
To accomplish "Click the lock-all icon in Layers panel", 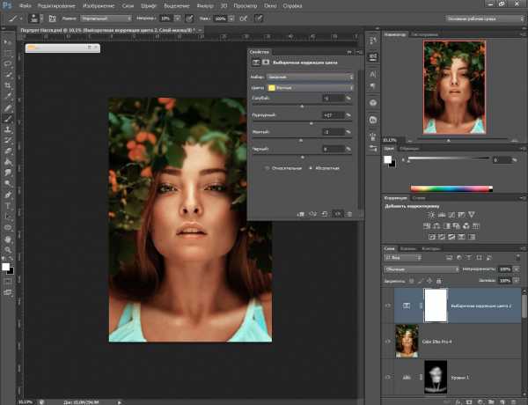I will point(440,280).
